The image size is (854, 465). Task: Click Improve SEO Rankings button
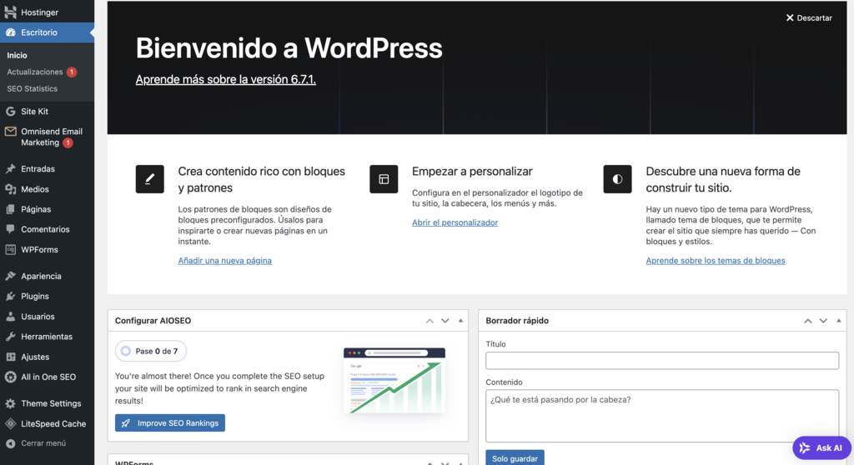[170, 423]
